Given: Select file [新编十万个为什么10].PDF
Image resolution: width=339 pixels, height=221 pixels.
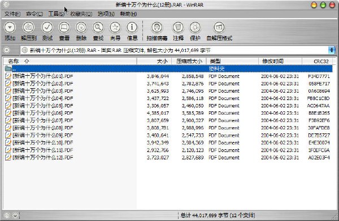Looking at the screenshot, I should 43,143.
